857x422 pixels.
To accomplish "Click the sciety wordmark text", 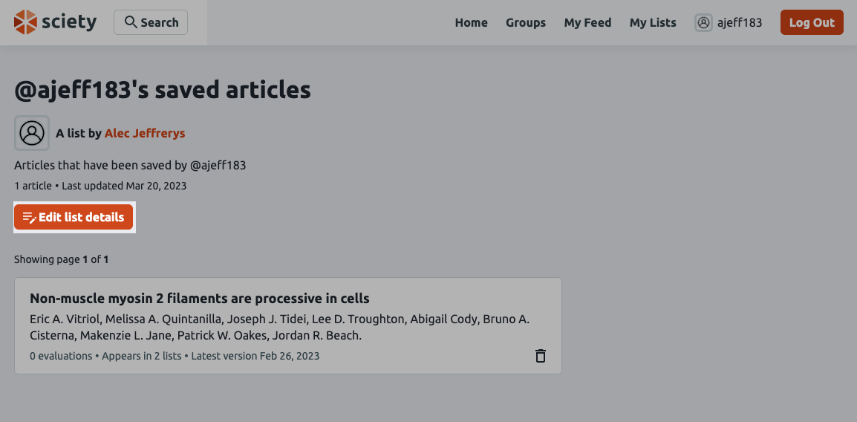I will 69,22.
